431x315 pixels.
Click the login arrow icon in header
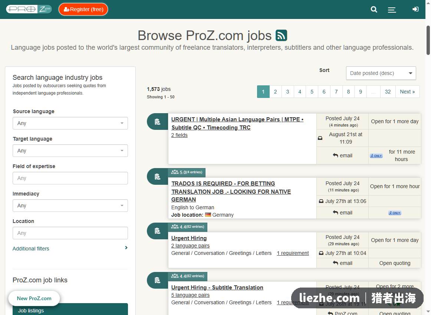coord(415,9)
